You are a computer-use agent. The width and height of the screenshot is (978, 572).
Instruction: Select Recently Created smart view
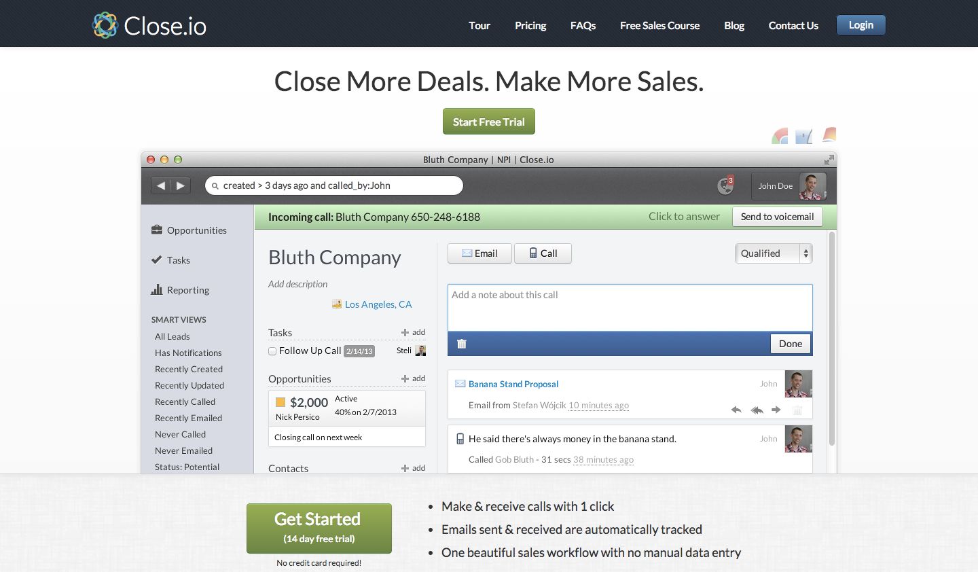coord(189,369)
